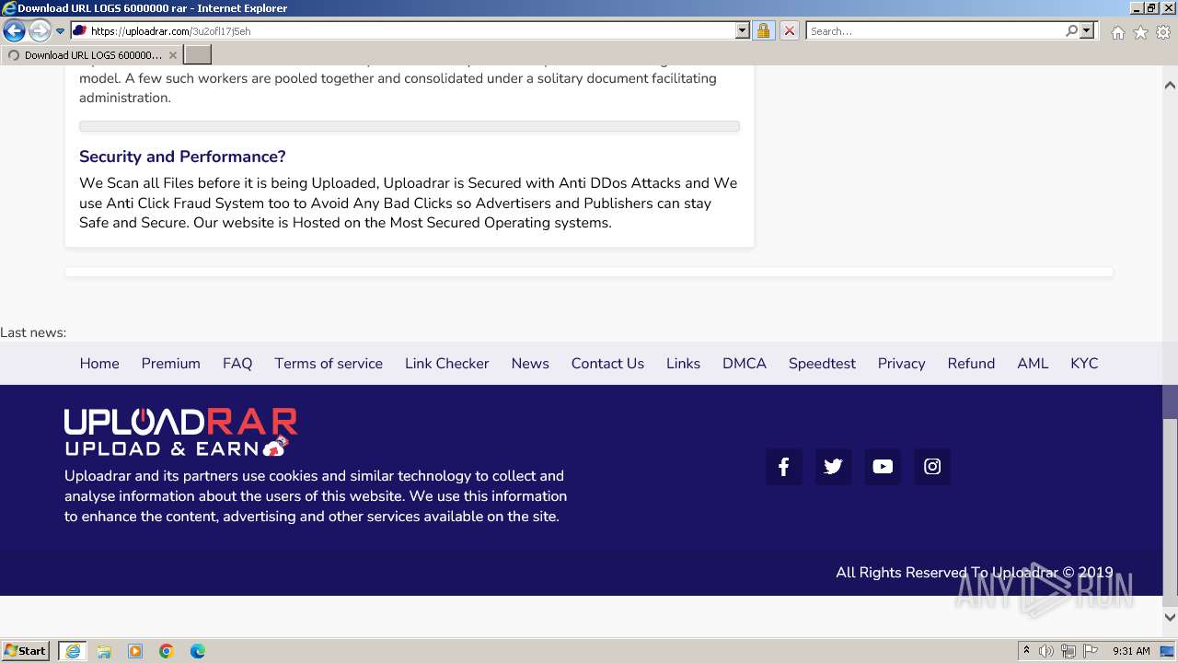This screenshot has width=1178, height=663.
Task: Click the Last news label
Action: (33, 332)
